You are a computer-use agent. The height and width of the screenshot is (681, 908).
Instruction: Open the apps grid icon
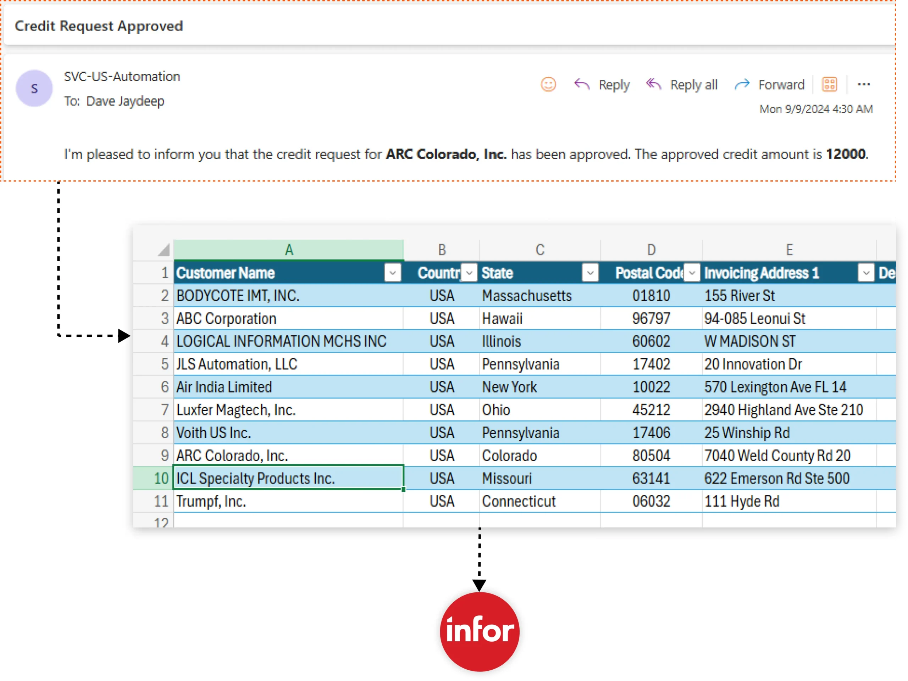tap(829, 84)
